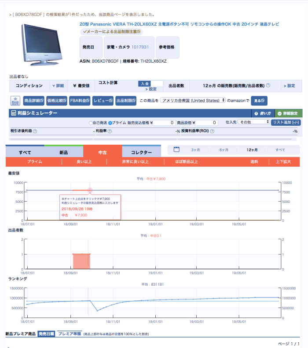Open 詳細設定 in simulator header

coord(288,113)
